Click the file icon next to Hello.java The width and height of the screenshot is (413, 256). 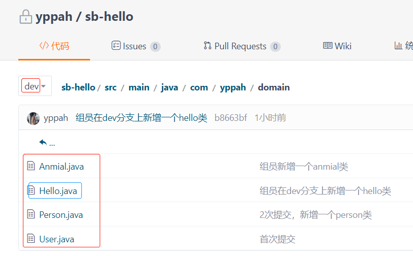pos(32,190)
